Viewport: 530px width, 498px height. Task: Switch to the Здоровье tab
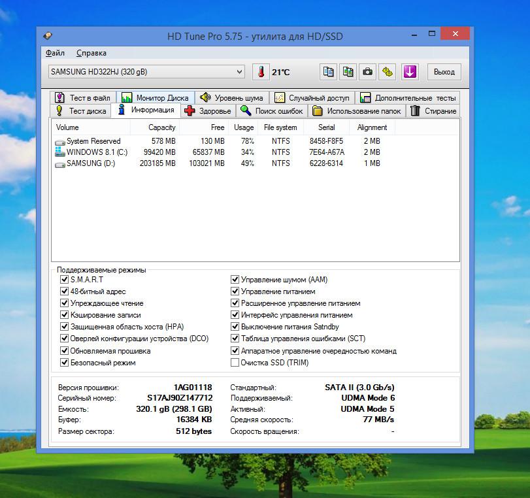(x=208, y=111)
